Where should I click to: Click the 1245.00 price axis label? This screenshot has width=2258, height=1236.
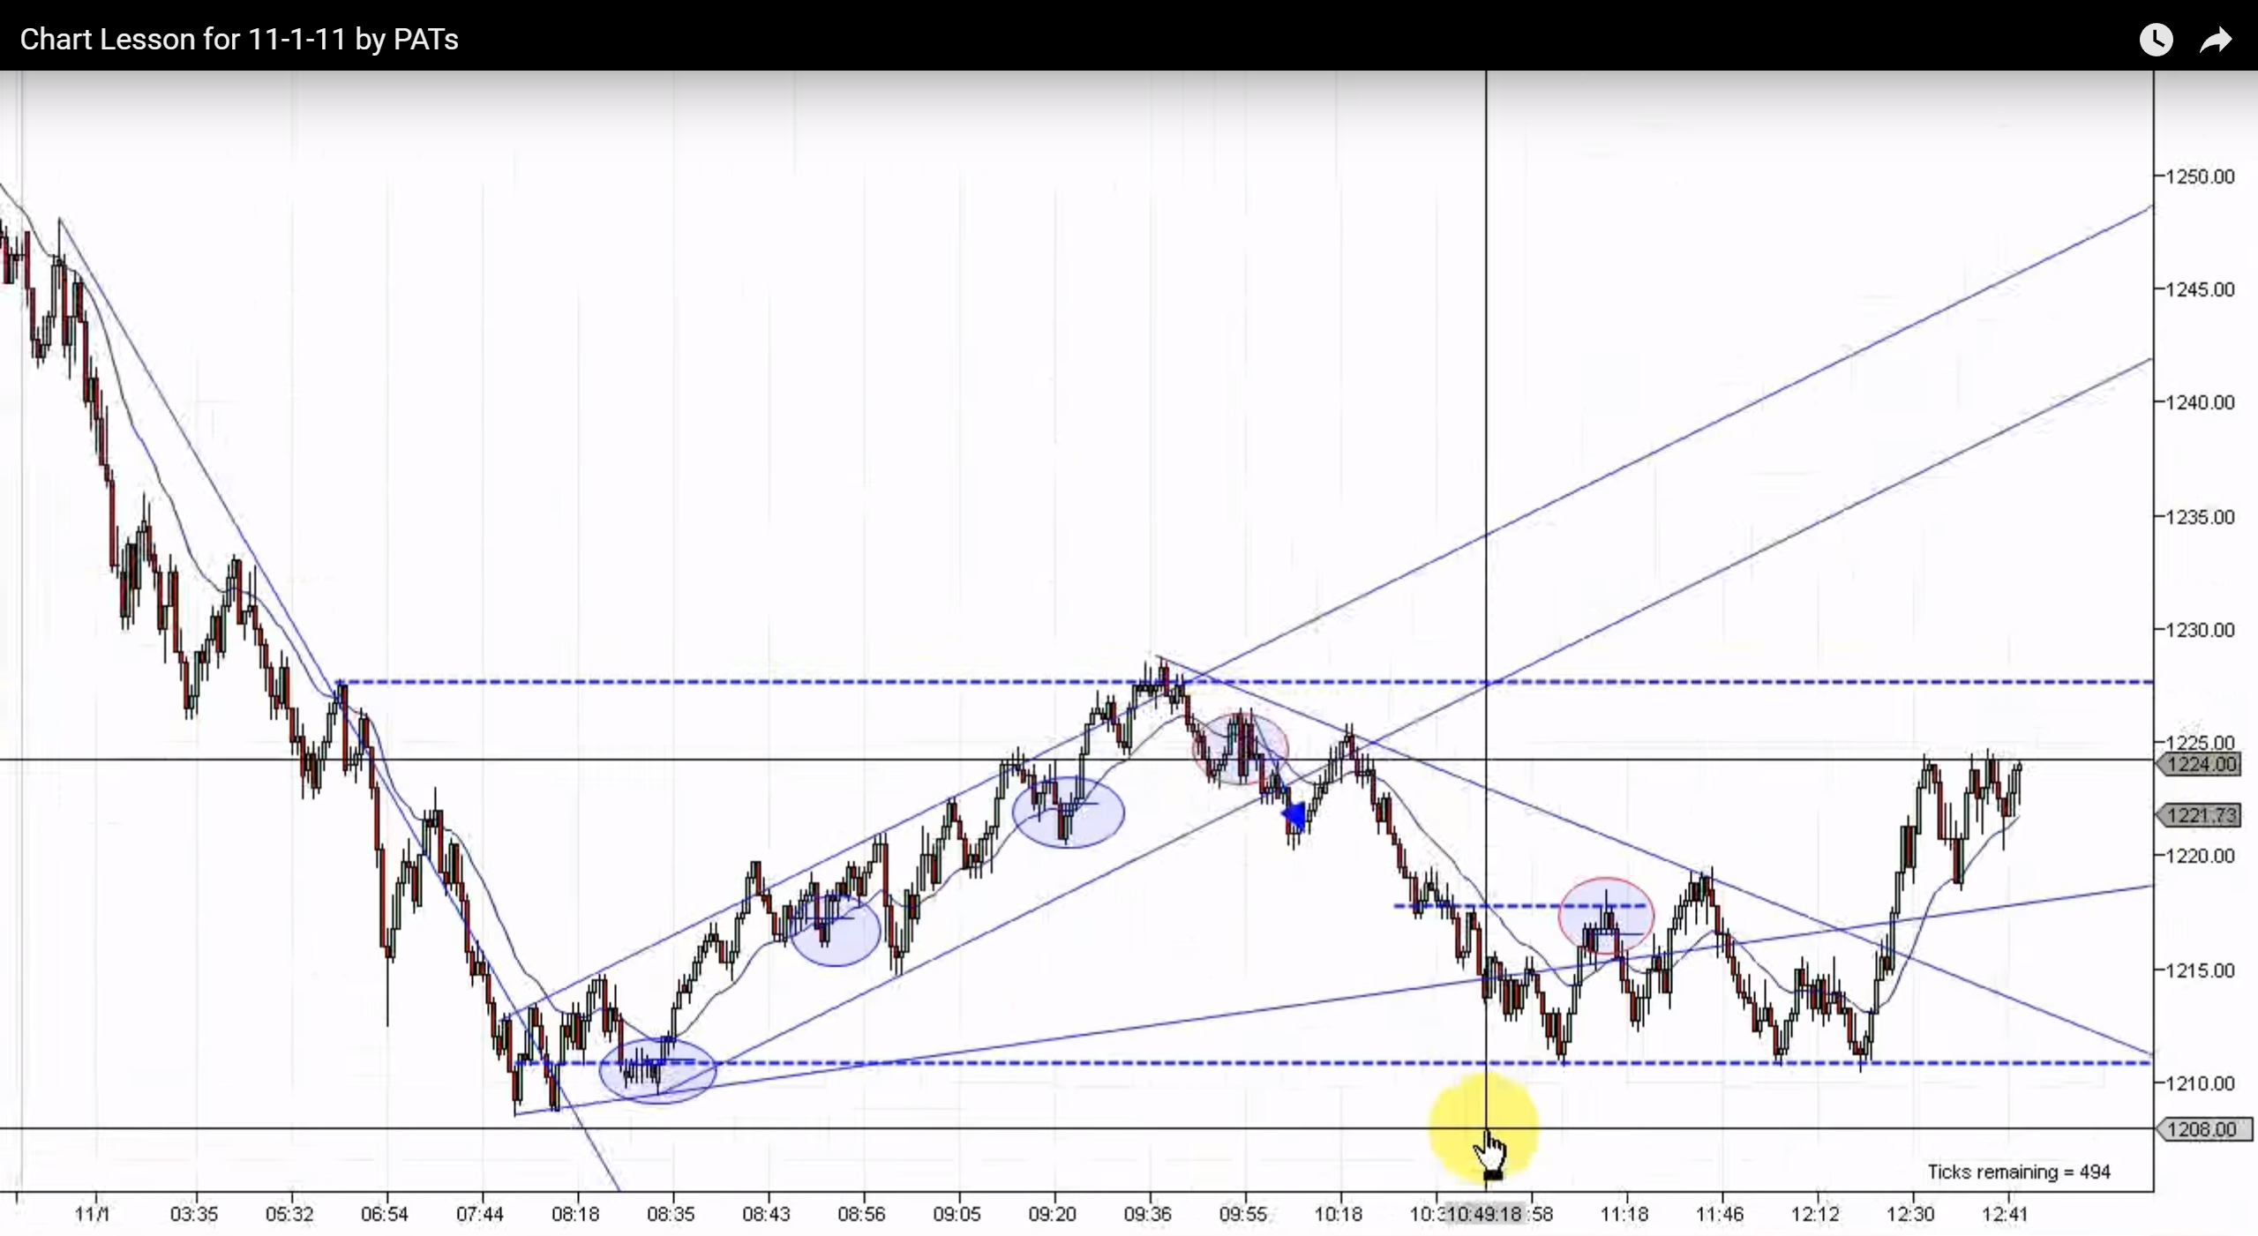tap(2200, 289)
